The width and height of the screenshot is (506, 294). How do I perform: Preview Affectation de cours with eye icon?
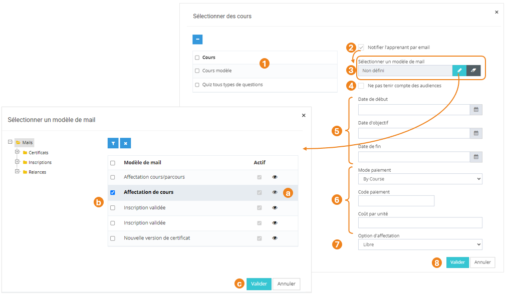point(275,192)
